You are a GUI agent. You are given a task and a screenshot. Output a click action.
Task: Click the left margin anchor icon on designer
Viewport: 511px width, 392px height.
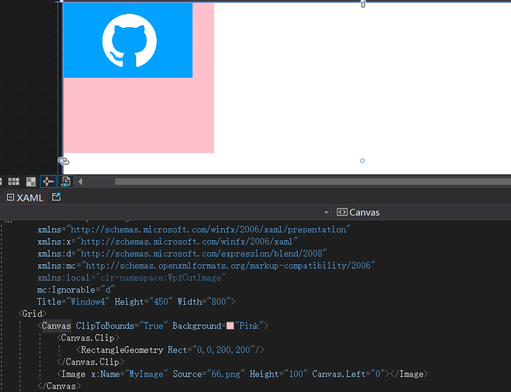63,161
